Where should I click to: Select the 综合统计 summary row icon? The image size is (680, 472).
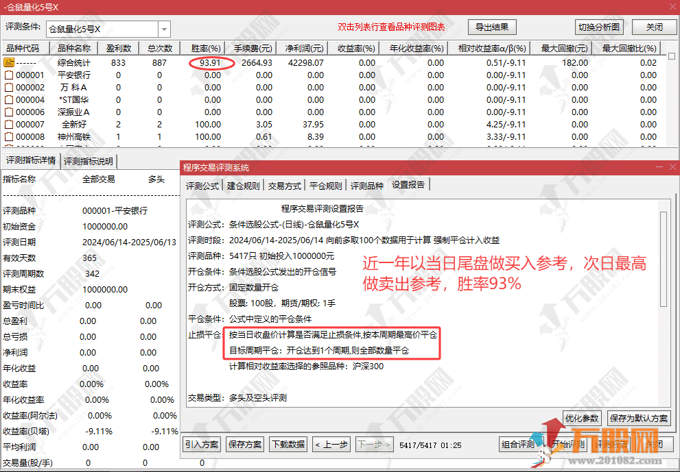9,62
